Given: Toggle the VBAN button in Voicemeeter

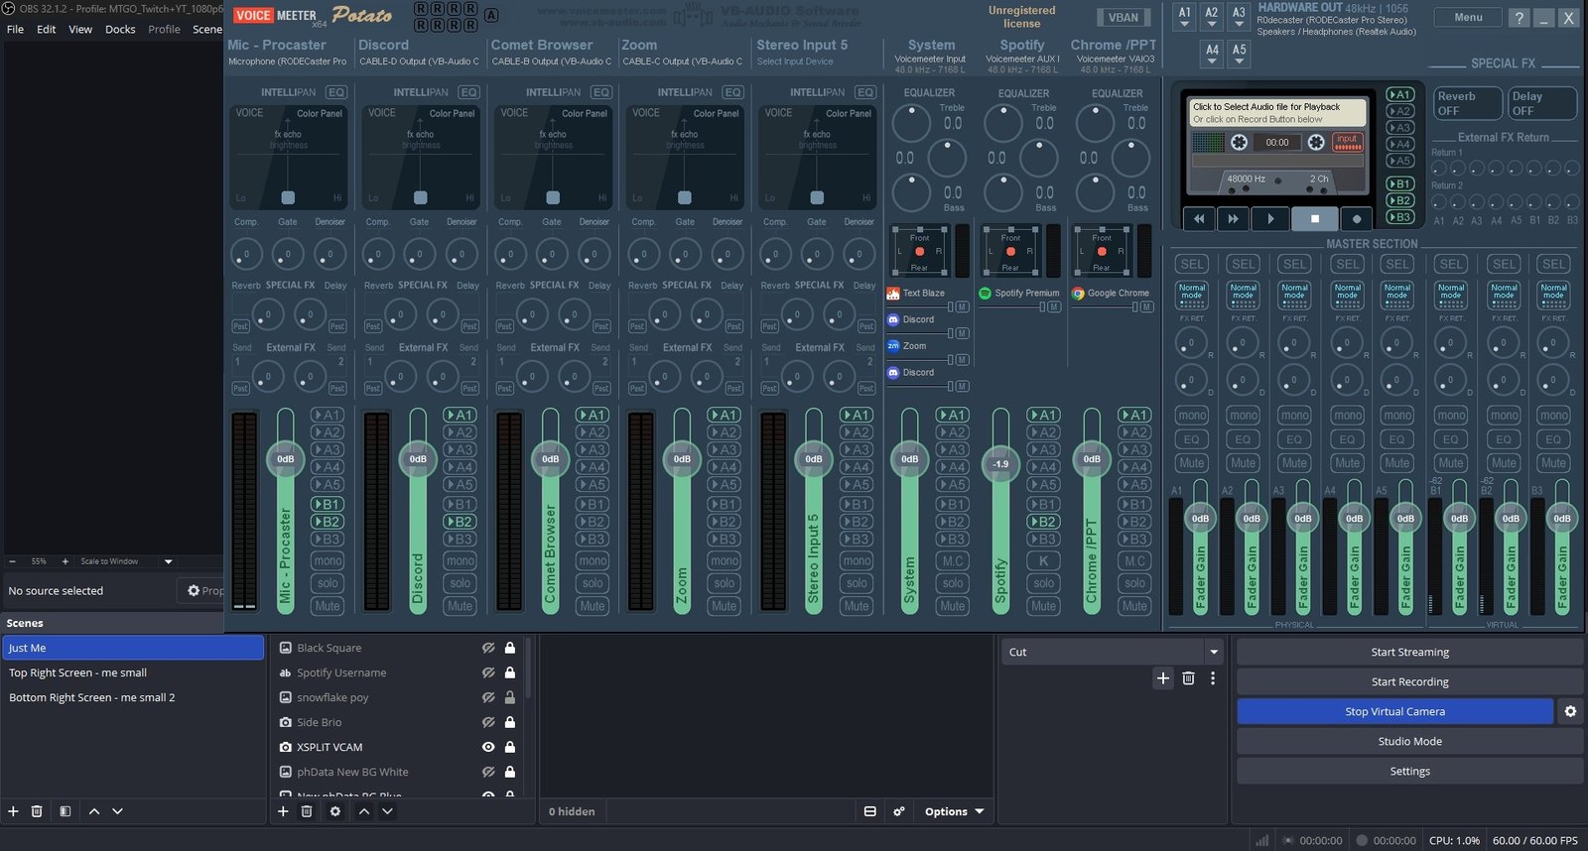Looking at the screenshot, I should coord(1123,17).
